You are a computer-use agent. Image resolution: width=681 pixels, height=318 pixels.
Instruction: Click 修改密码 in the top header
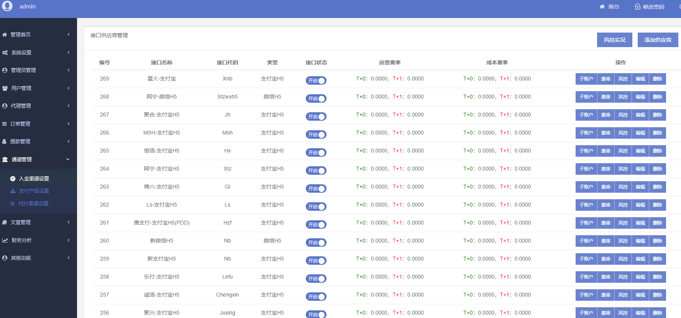point(650,7)
